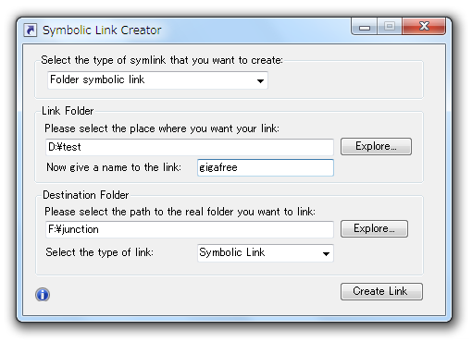Image resolution: width=472 pixels, height=342 pixels.
Task: Open the 'Symbolic Link' link type combo box
Action: [x=266, y=253]
